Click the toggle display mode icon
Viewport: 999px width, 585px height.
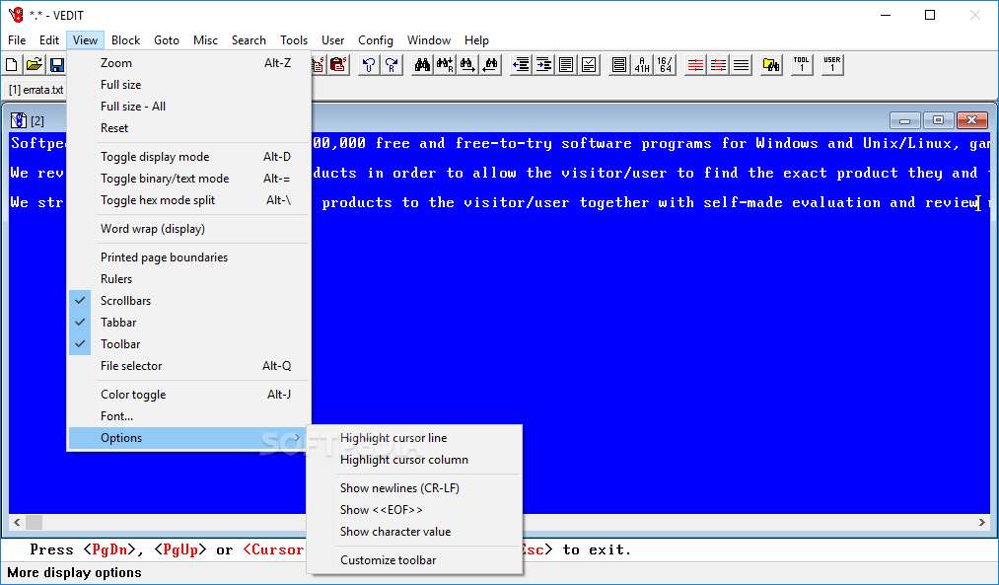pyautogui.click(x=618, y=64)
